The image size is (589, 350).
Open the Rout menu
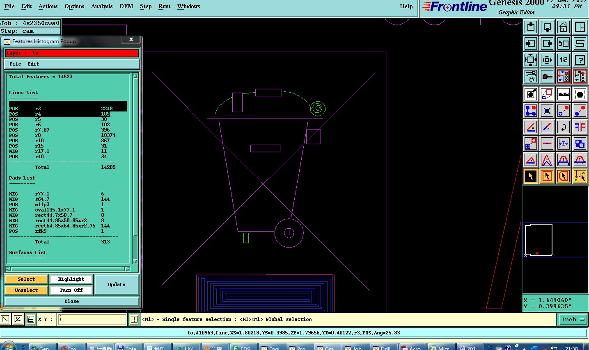pyautogui.click(x=165, y=6)
